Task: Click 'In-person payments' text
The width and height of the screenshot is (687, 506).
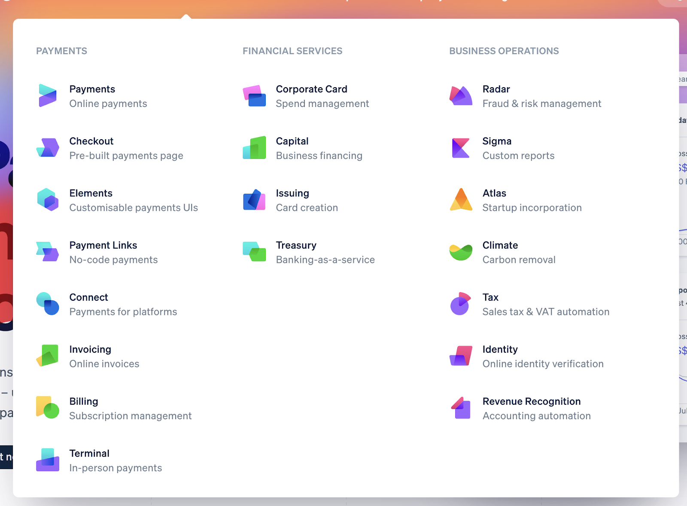Action: (x=116, y=468)
